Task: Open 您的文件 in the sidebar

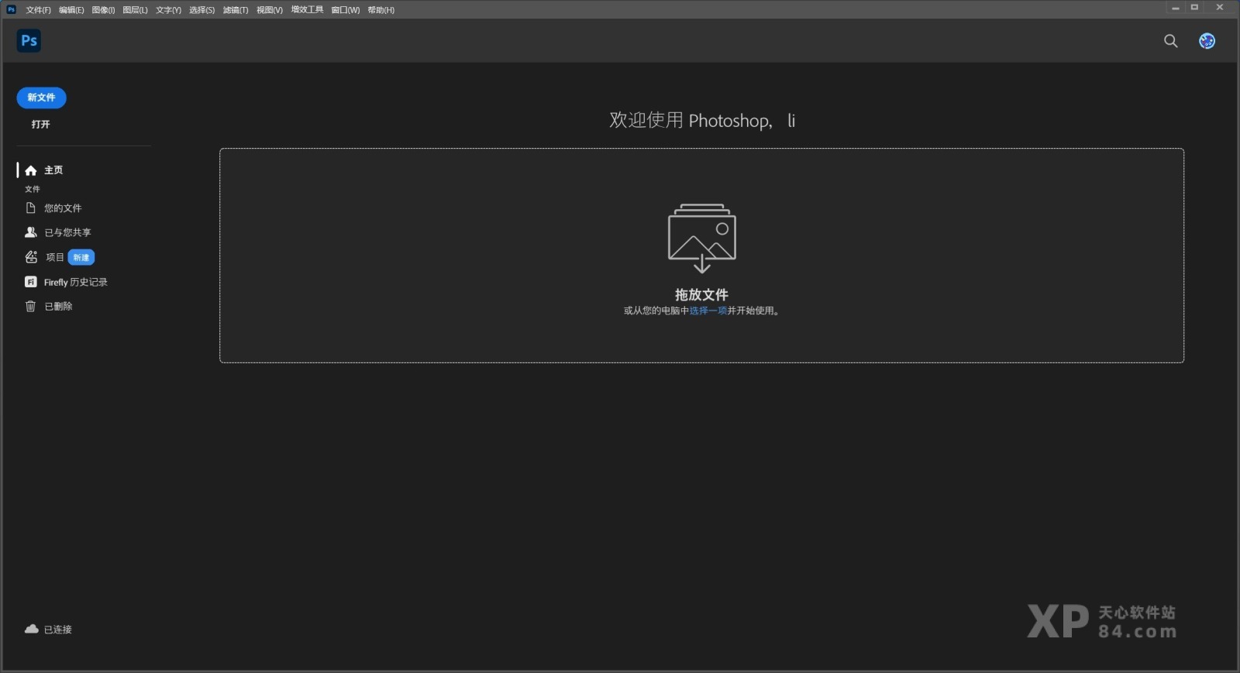Action: tap(63, 208)
